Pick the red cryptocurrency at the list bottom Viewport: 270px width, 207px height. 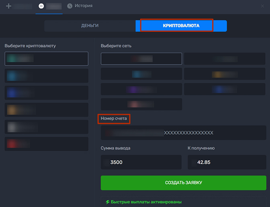click(46, 144)
